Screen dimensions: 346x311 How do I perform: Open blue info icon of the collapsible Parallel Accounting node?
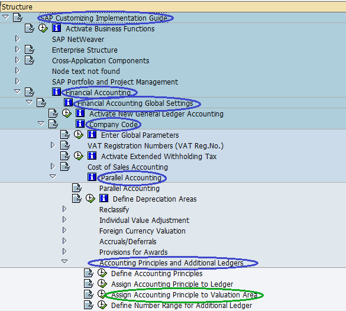tap(92, 177)
